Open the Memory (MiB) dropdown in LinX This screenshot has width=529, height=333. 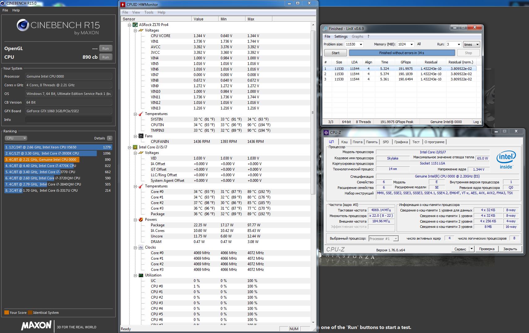412,44
